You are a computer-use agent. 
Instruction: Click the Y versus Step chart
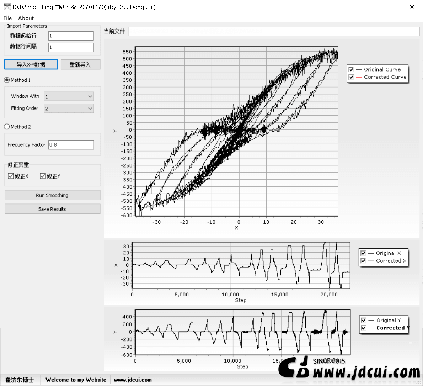[243, 332]
